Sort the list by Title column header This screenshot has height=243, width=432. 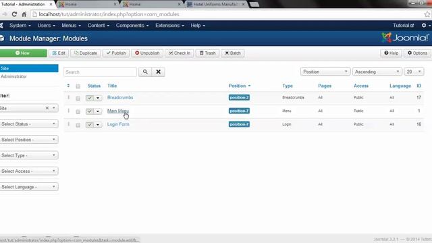(x=112, y=86)
